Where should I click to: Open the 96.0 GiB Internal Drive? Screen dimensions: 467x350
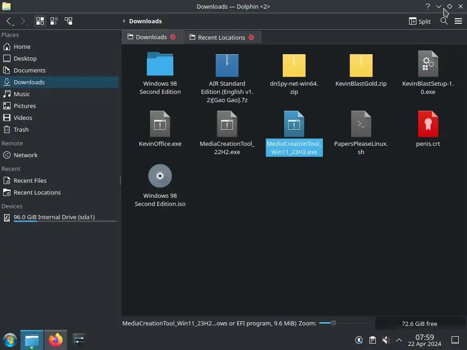click(60, 217)
